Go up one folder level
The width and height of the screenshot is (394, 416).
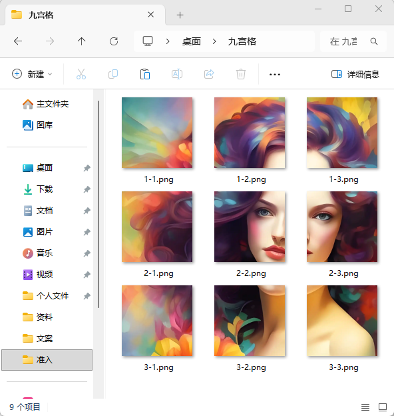click(x=82, y=41)
